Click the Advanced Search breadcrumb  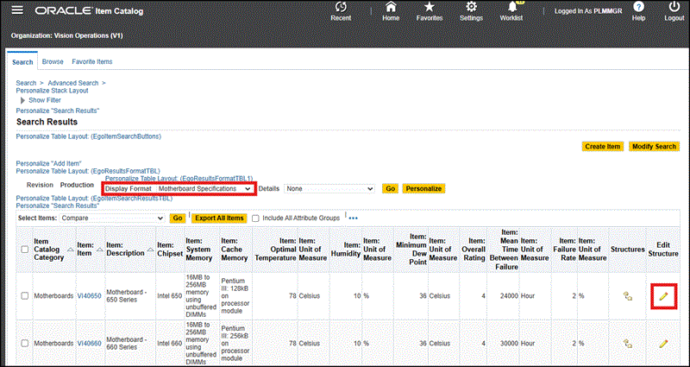(73, 83)
